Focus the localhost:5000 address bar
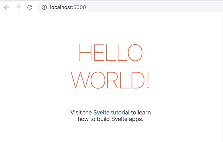Viewport: 223px width, 142px height. 130,7
